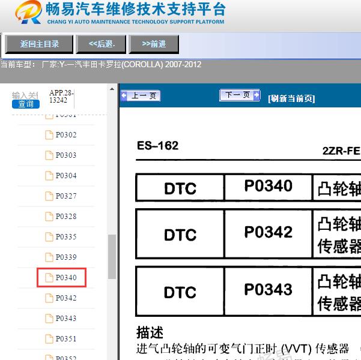Click document icon beside P0339
The width and height of the screenshot is (361, 360).
(49, 257)
